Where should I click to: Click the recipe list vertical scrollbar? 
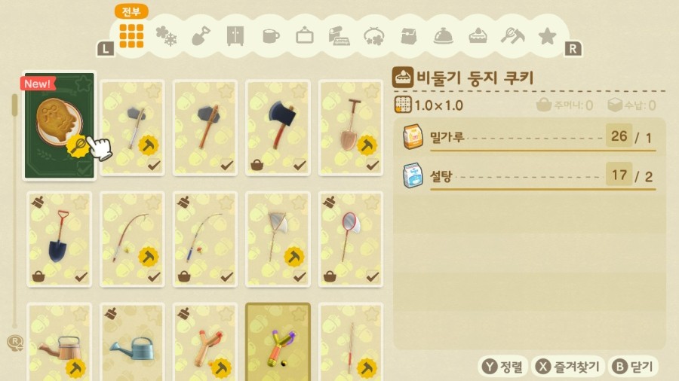[14, 210]
